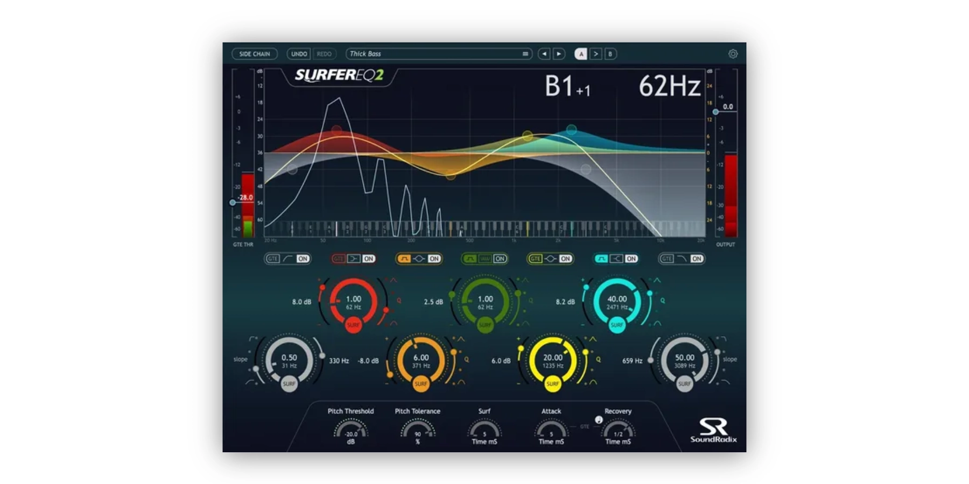Image resolution: width=969 pixels, height=484 pixels.
Task: Go to the previous preset
Action: coord(544,54)
